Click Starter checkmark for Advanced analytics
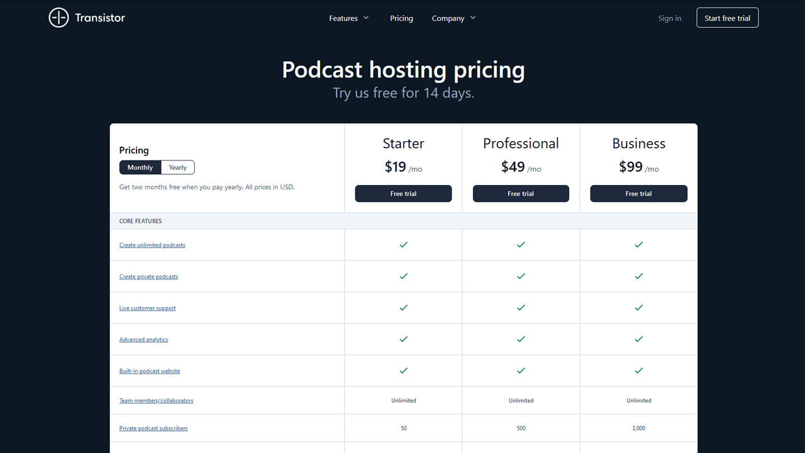This screenshot has width=805, height=453. (404, 339)
